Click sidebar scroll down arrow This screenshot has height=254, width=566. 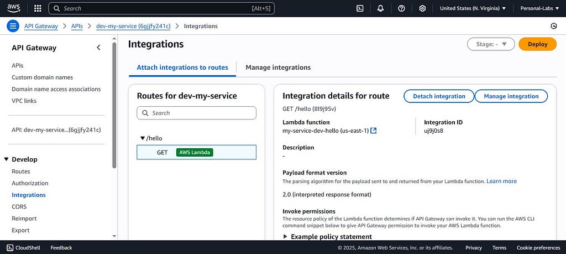point(114,236)
